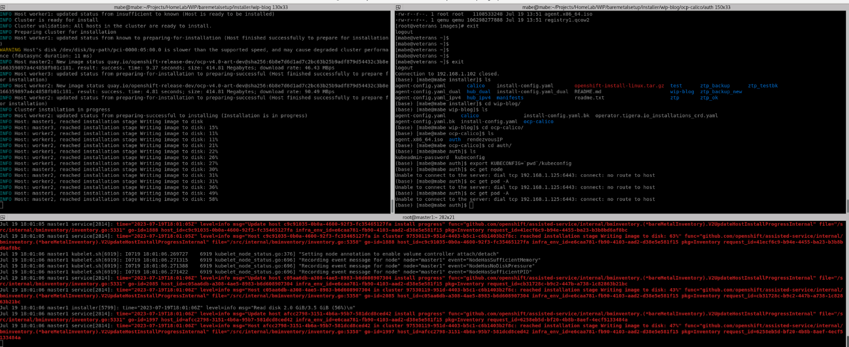The width and height of the screenshot is (849, 347).
Task: Click the kubeadmin-password file name
Action: pos(422,157)
